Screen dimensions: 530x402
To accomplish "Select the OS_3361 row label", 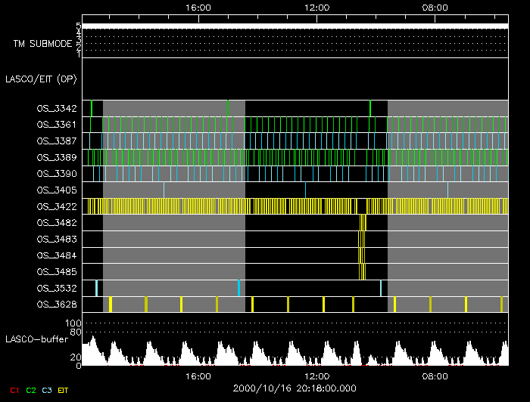I will [x=56, y=125].
